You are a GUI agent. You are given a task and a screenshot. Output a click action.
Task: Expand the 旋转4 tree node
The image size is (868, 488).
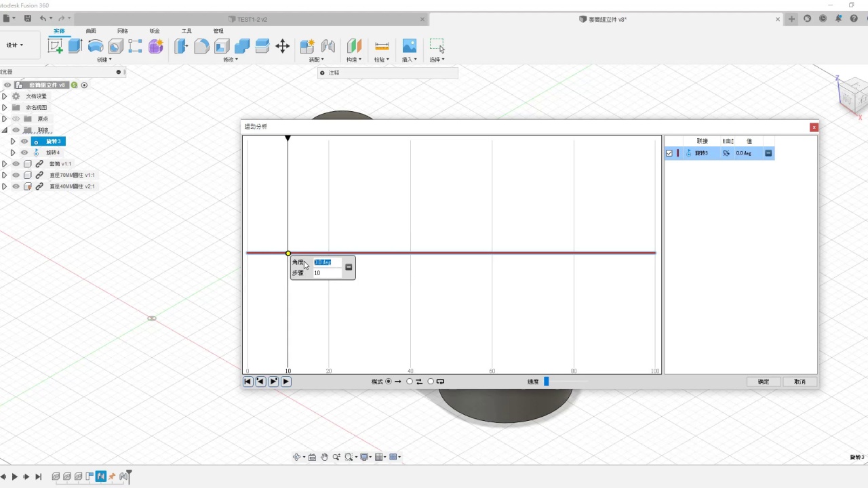click(x=12, y=152)
